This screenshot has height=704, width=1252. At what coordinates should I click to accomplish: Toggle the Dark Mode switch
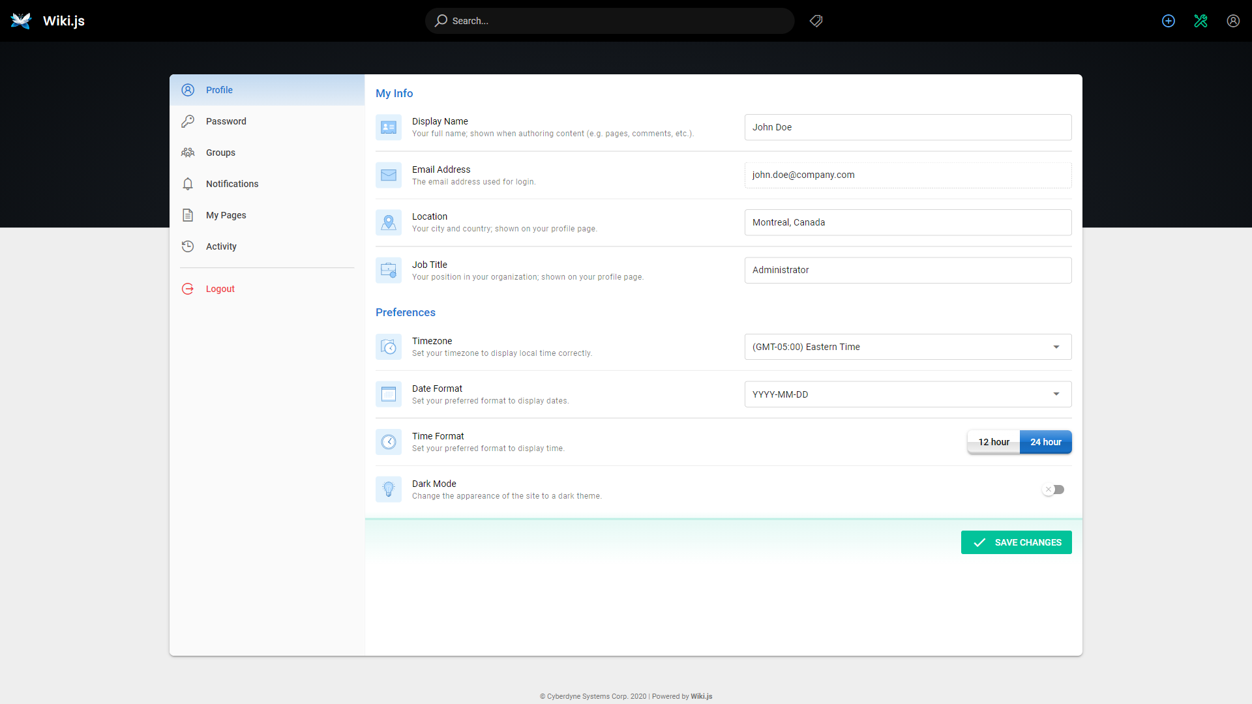pyautogui.click(x=1054, y=490)
